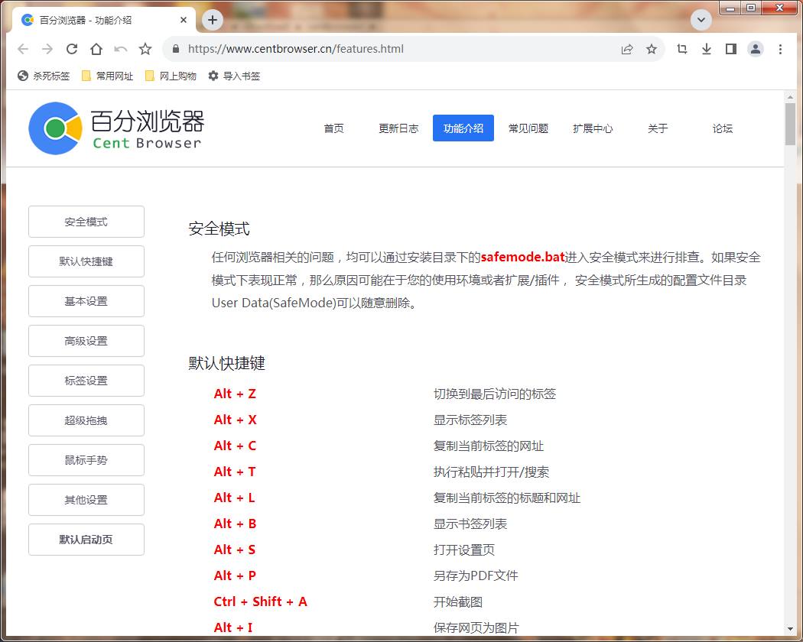Open the three-dot browser menu
Image resolution: width=803 pixels, height=642 pixels.
coord(780,49)
